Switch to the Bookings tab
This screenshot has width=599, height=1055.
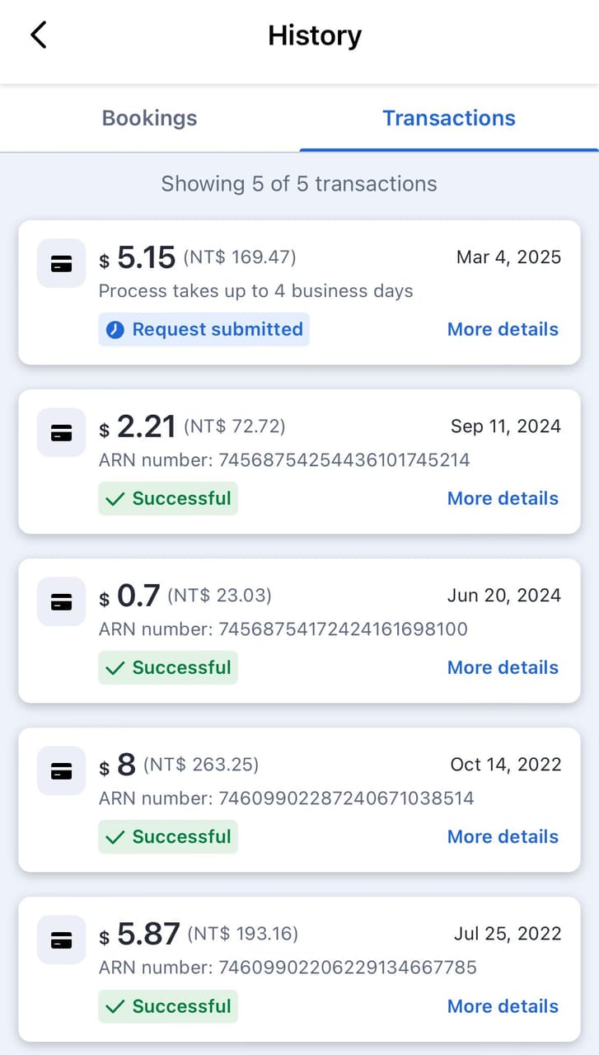pyautogui.click(x=149, y=118)
